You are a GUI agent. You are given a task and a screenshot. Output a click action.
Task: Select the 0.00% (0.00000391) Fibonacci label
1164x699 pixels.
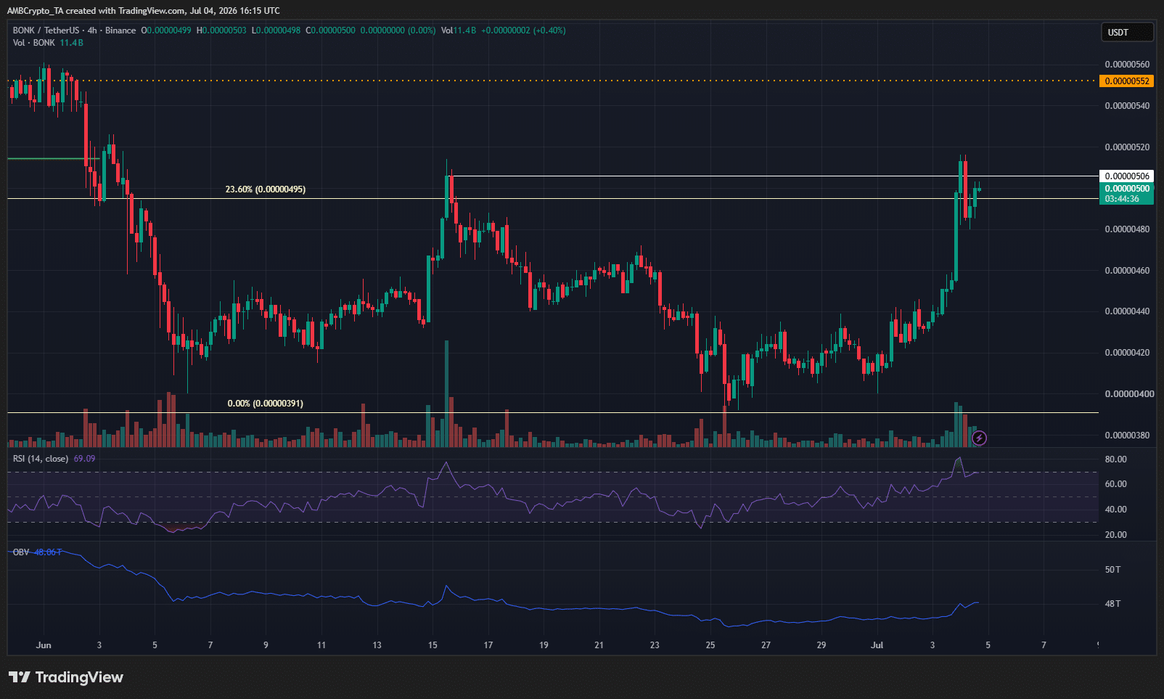pyautogui.click(x=266, y=404)
